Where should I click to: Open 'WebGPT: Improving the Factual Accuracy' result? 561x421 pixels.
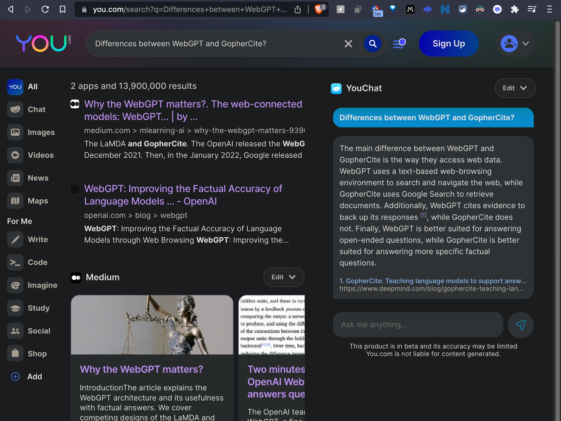183,195
